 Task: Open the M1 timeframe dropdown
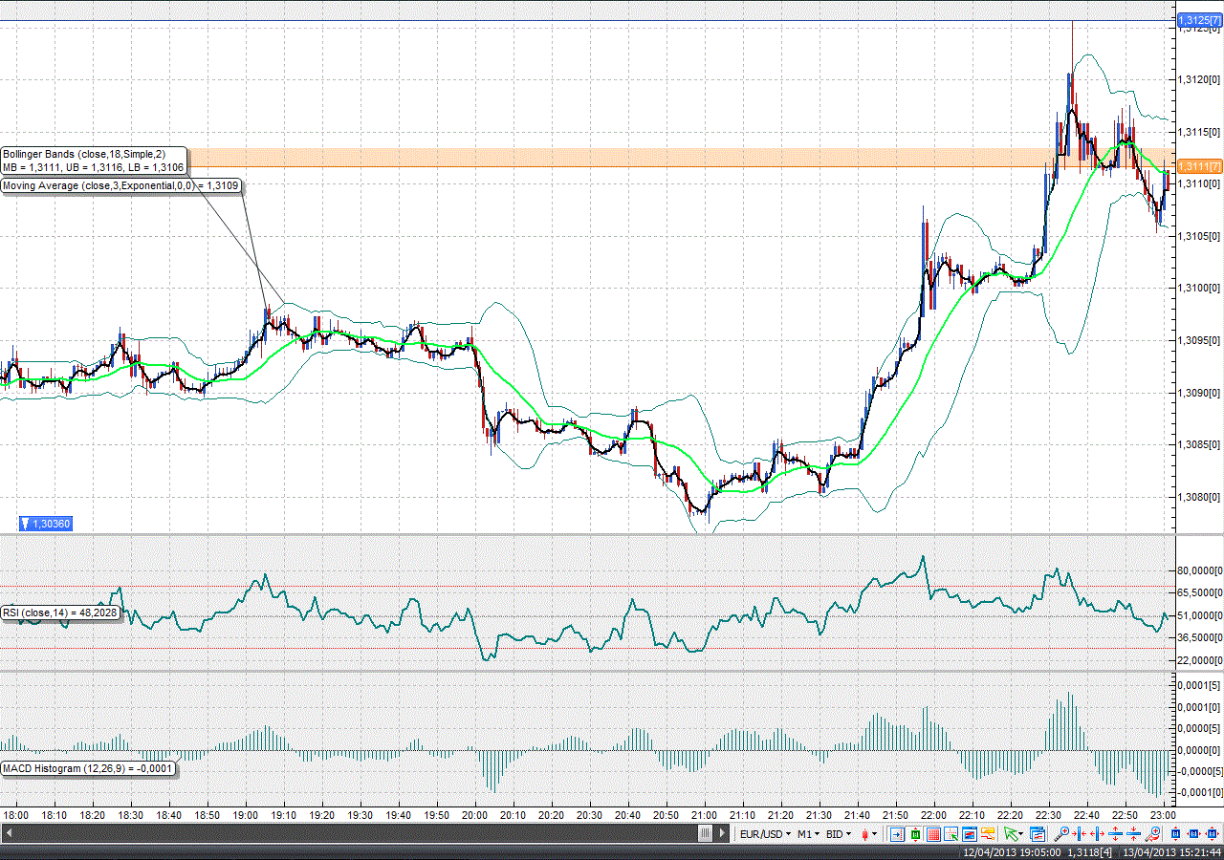click(x=809, y=834)
